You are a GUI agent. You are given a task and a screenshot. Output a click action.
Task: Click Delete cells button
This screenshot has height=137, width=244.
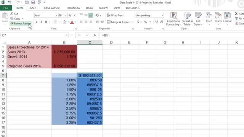218,19
